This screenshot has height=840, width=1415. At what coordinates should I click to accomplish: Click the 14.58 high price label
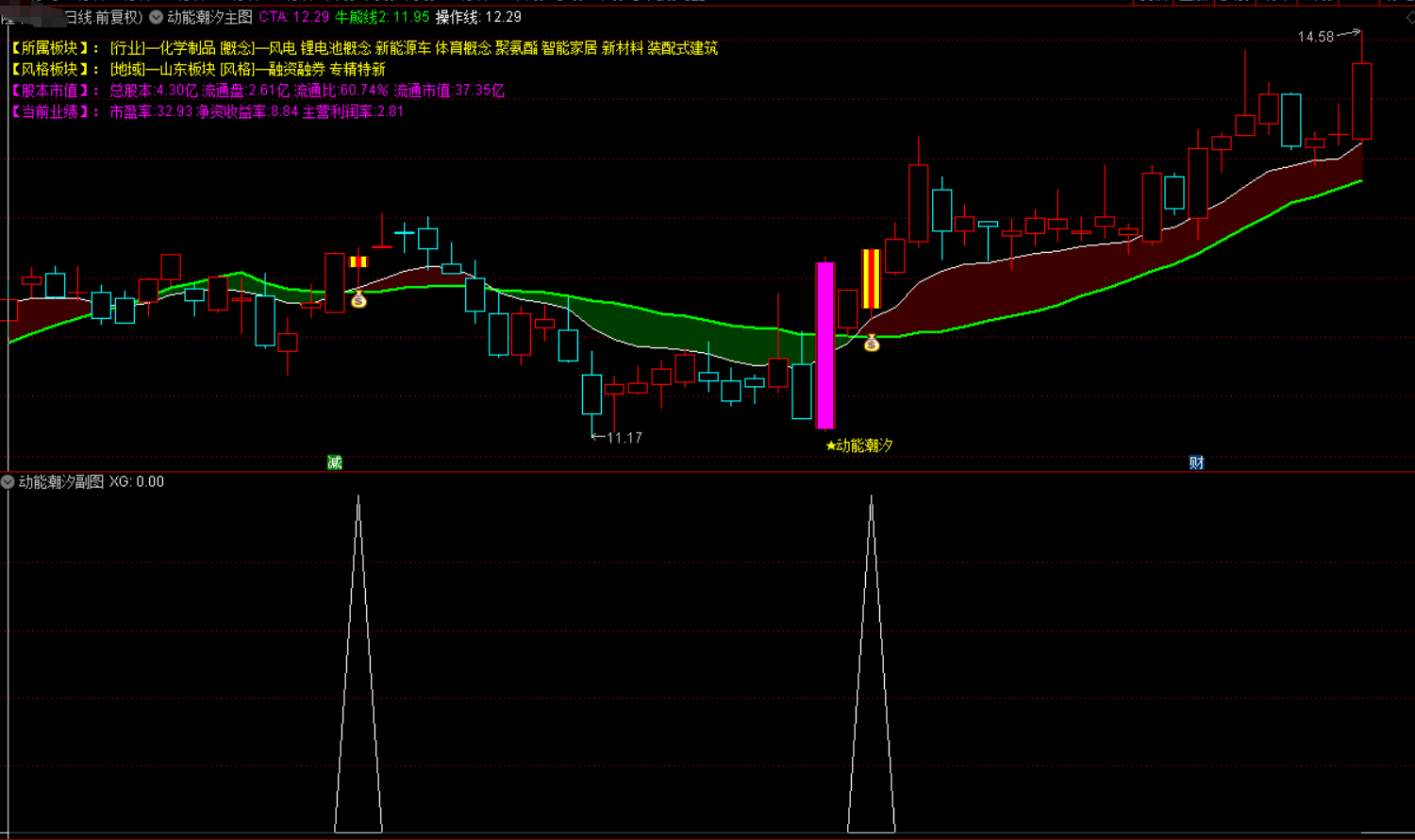(1316, 37)
